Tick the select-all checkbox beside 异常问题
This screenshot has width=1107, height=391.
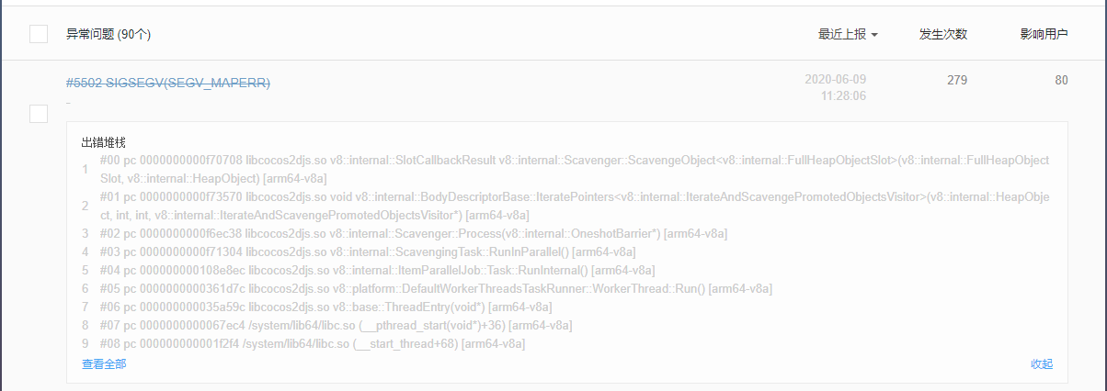(39, 34)
